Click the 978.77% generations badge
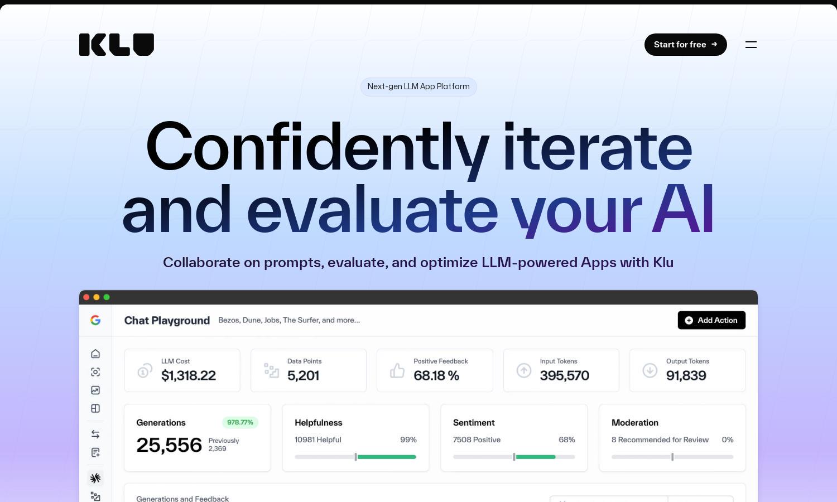The height and width of the screenshot is (502, 837). point(240,422)
